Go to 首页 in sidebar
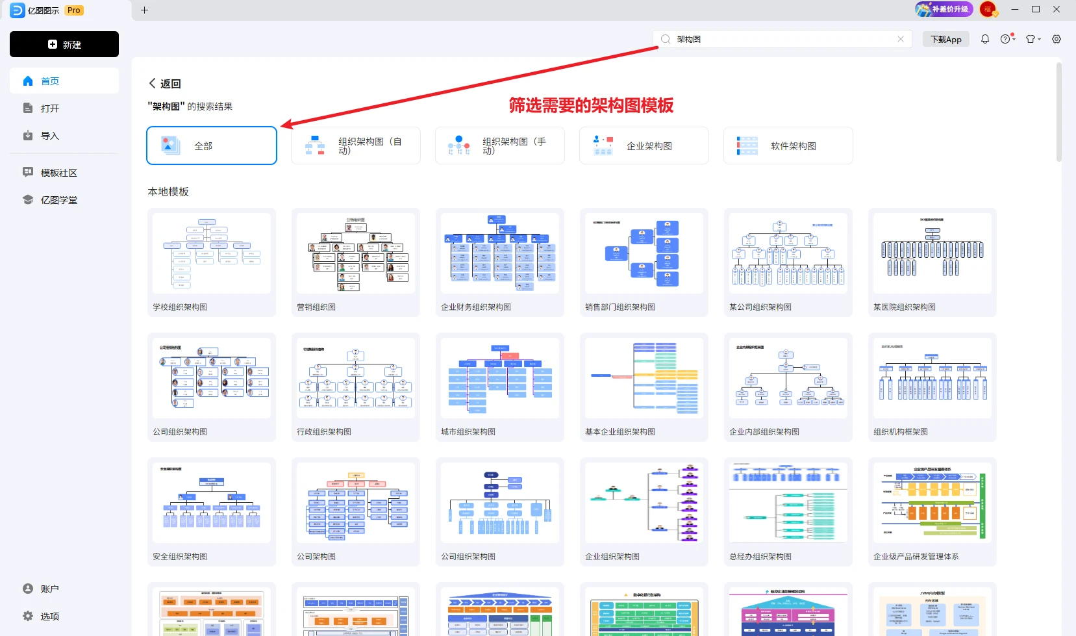Viewport: 1076px width, 636px height. (x=64, y=81)
